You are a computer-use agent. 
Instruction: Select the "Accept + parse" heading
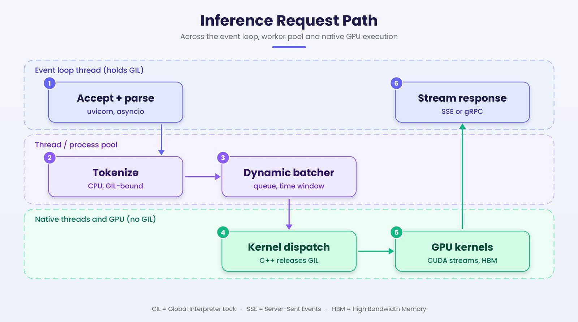[x=116, y=98]
